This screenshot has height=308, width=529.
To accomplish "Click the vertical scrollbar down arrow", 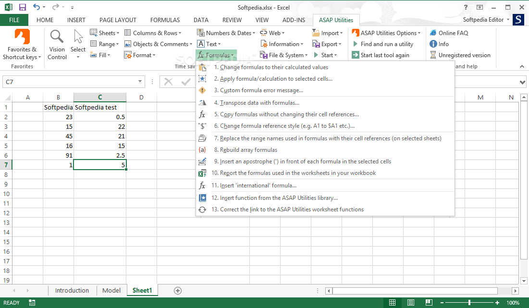I will point(524,281).
